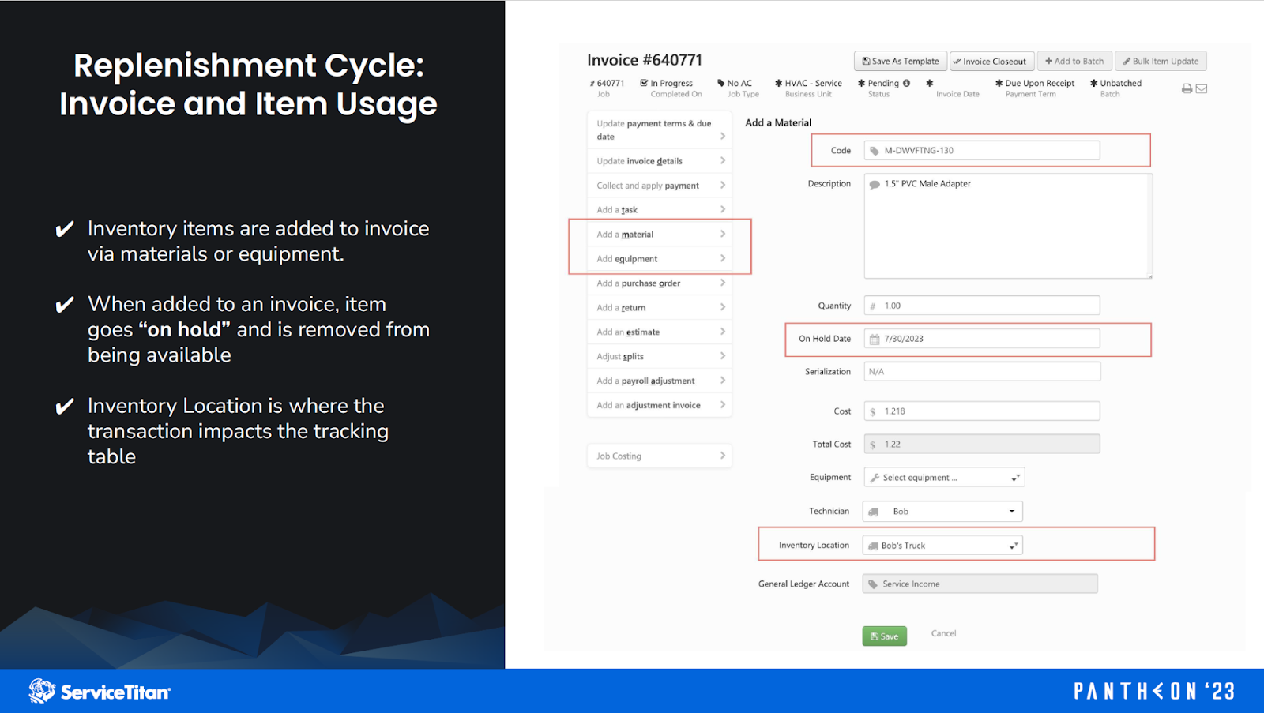Click the tag icon inside the Code field
Screen dimensions: 1264x713
pos(874,150)
